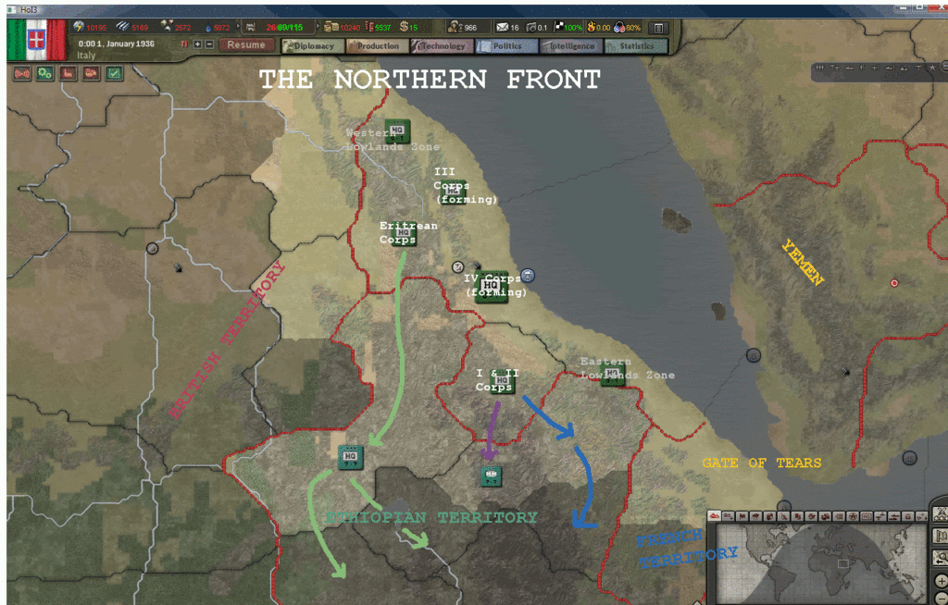Select the HQ theatre map mode
Image resolution: width=948 pixels, height=605 pixels.
tap(867, 516)
